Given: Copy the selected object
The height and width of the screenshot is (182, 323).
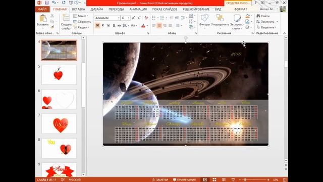Looking at the screenshot, I should pyautogui.click(x=52, y=21).
